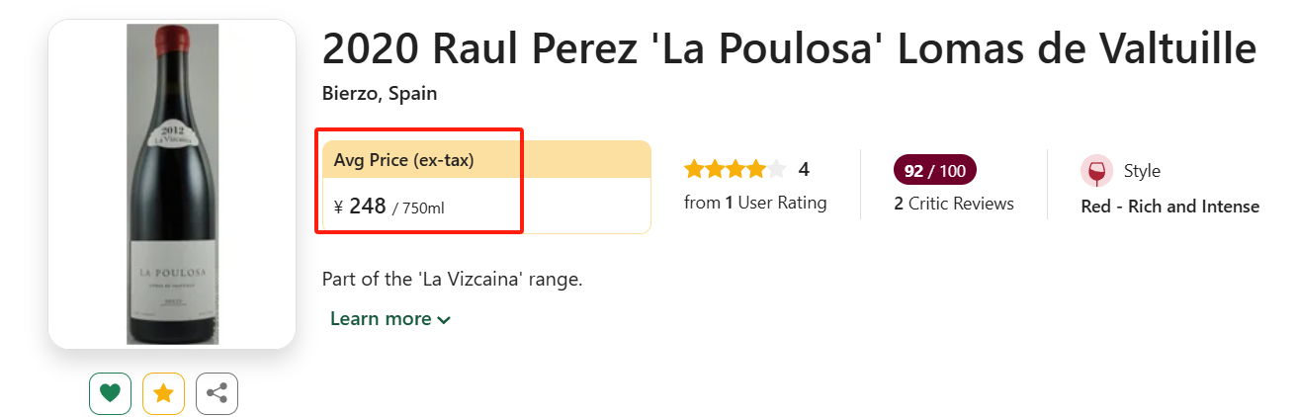
Task: Click the 'La Vizcaina' range description text
Action: [452, 279]
